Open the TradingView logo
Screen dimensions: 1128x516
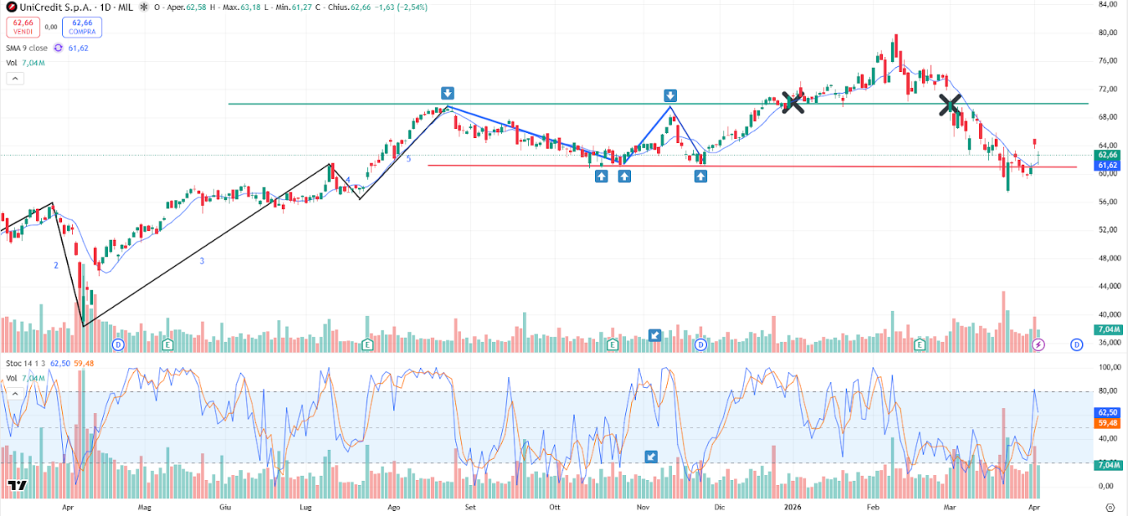16,487
